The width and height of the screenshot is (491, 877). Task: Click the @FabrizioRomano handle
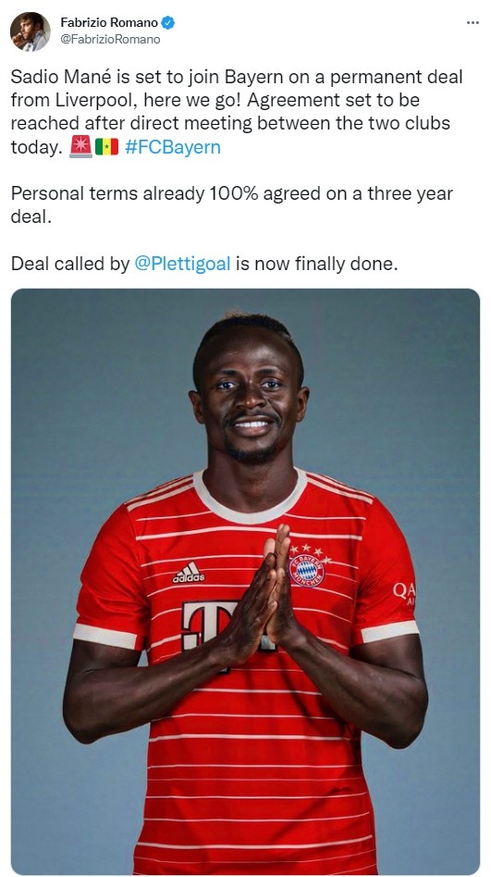(x=110, y=39)
